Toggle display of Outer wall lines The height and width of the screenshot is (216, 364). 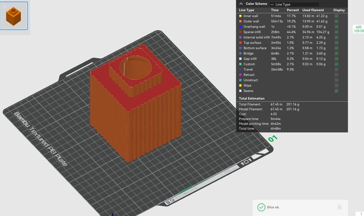336,22
